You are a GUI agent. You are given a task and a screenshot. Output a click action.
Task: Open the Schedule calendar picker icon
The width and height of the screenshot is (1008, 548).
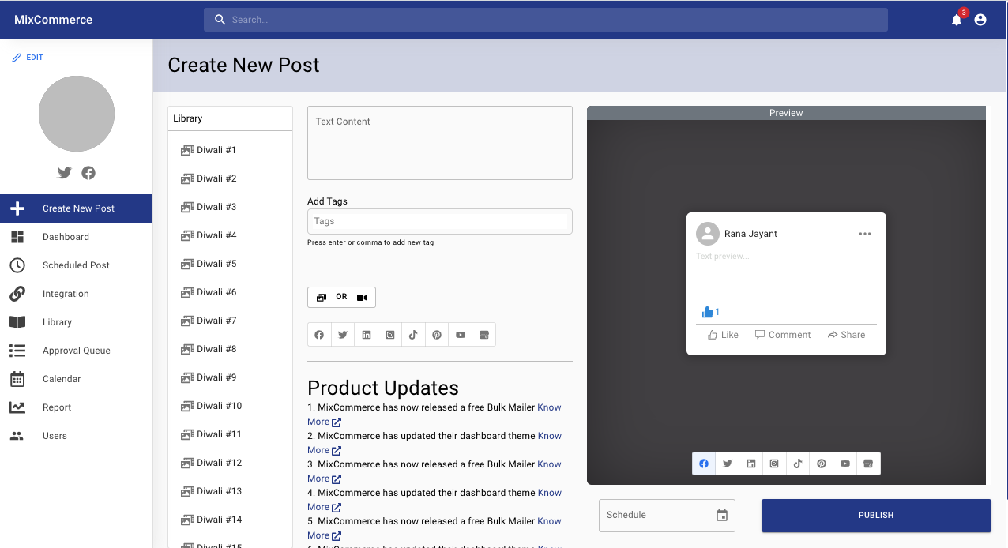coord(722,516)
